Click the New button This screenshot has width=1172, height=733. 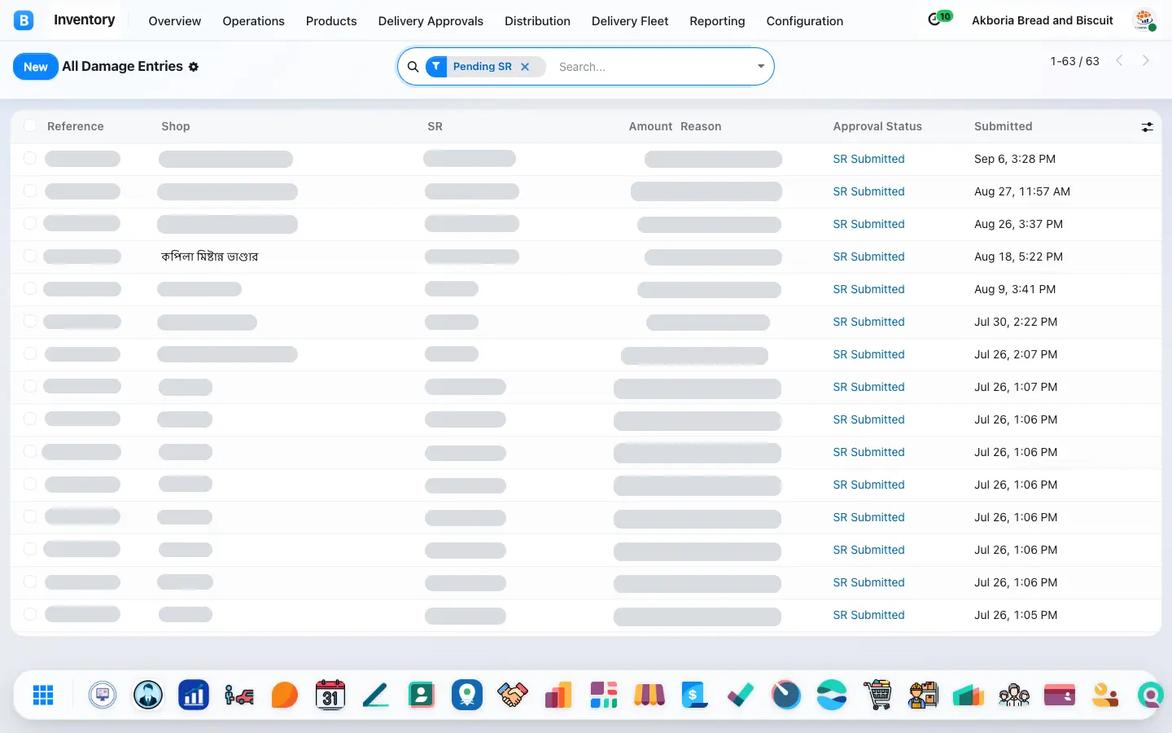[x=36, y=67]
